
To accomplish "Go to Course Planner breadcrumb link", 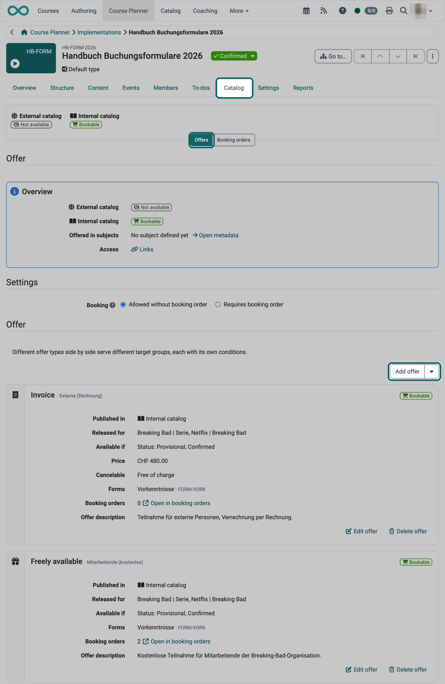I will point(50,33).
